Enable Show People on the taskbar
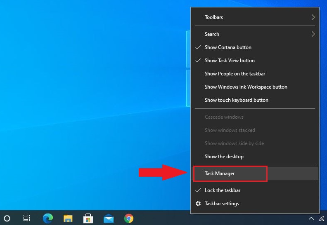The width and height of the screenshot is (327, 225). tap(255, 74)
